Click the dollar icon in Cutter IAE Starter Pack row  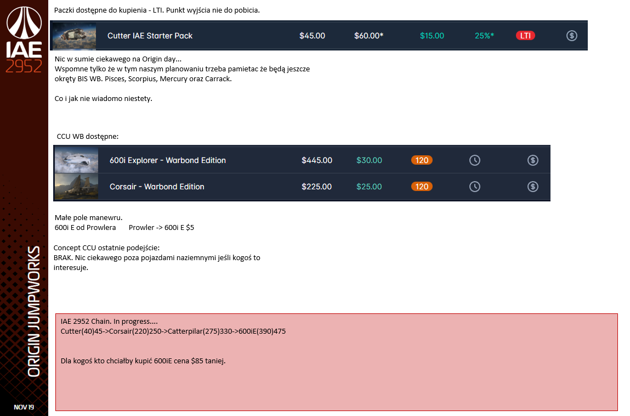(x=572, y=36)
